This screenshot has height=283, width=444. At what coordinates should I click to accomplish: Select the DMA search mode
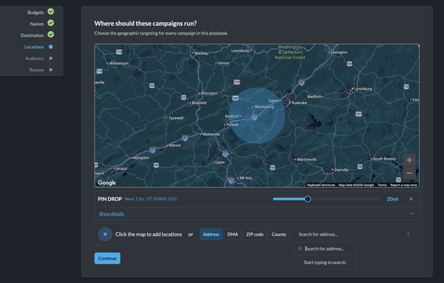232,234
